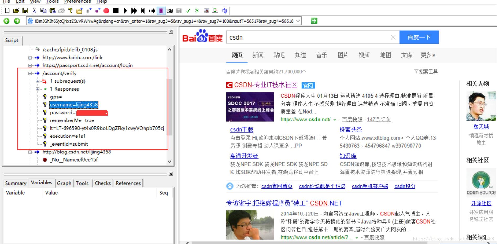Open the References tab
Viewport: 497px width, 244px height.
click(x=128, y=183)
